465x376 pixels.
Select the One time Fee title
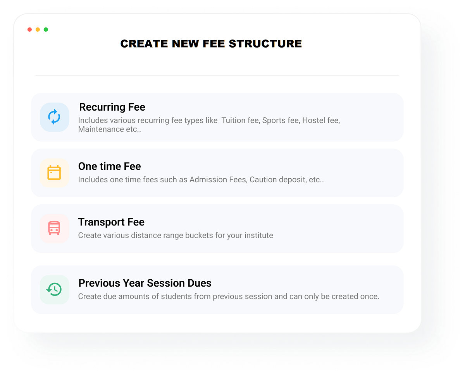(110, 166)
